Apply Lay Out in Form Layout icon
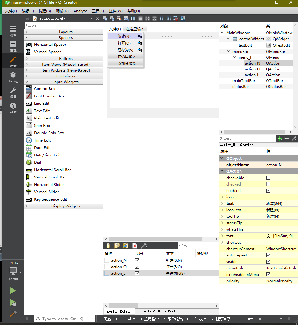Viewport: 298px width, 325px height. coord(162,18)
